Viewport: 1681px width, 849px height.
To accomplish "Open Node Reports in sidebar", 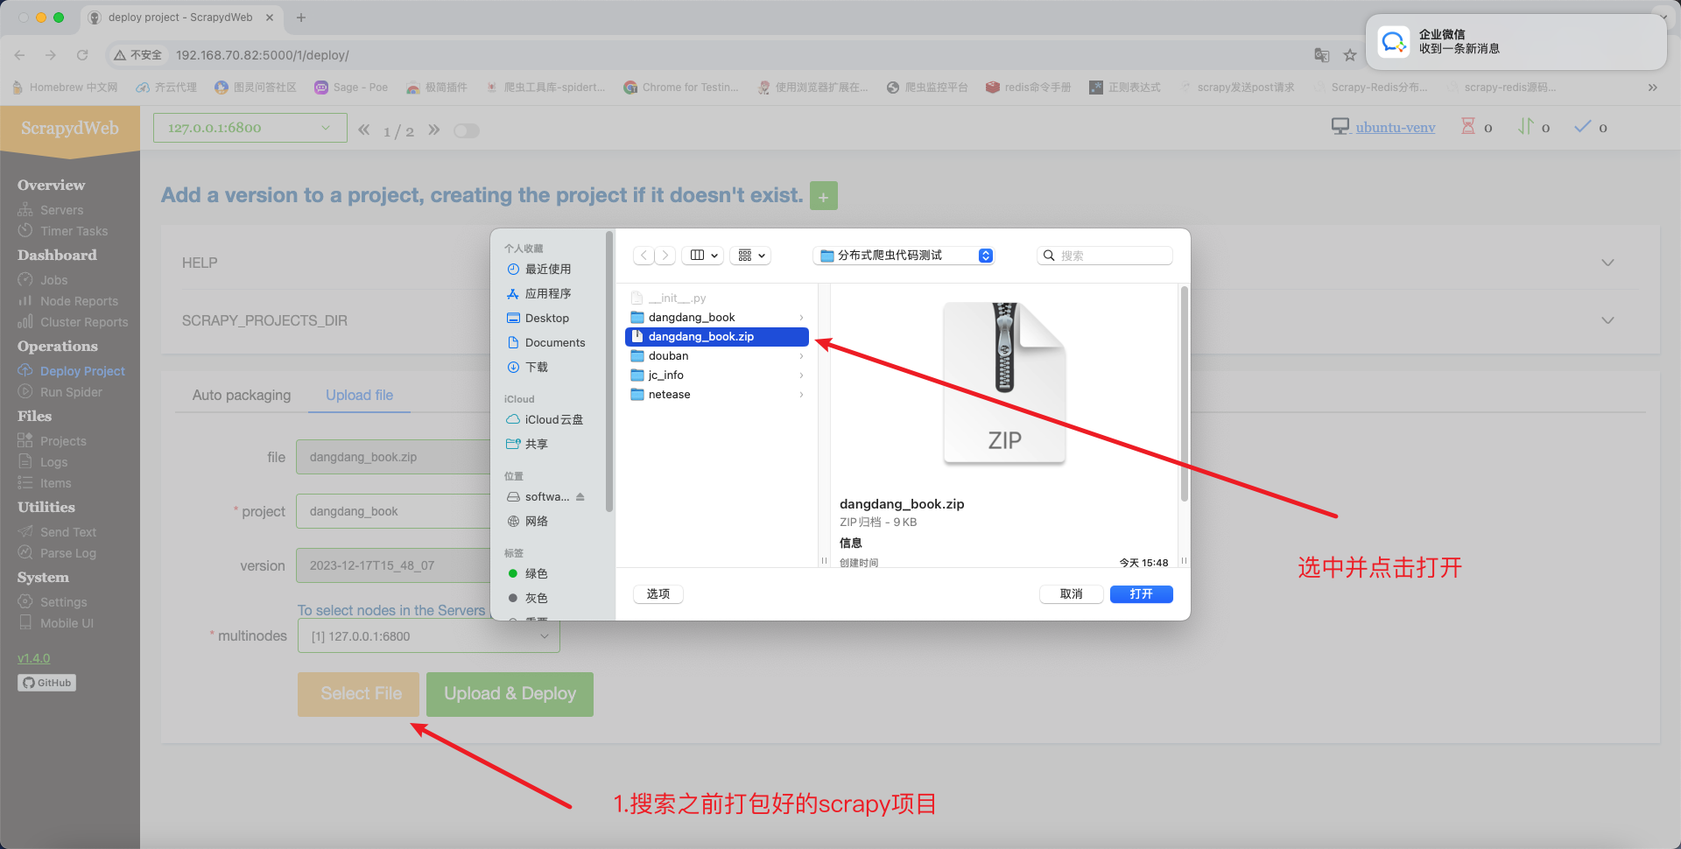I will coord(79,301).
